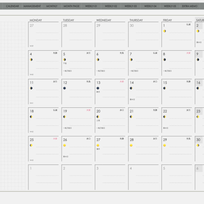
Task: Select the moon icon on Tuesday 5
Action: (x=65, y=59)
